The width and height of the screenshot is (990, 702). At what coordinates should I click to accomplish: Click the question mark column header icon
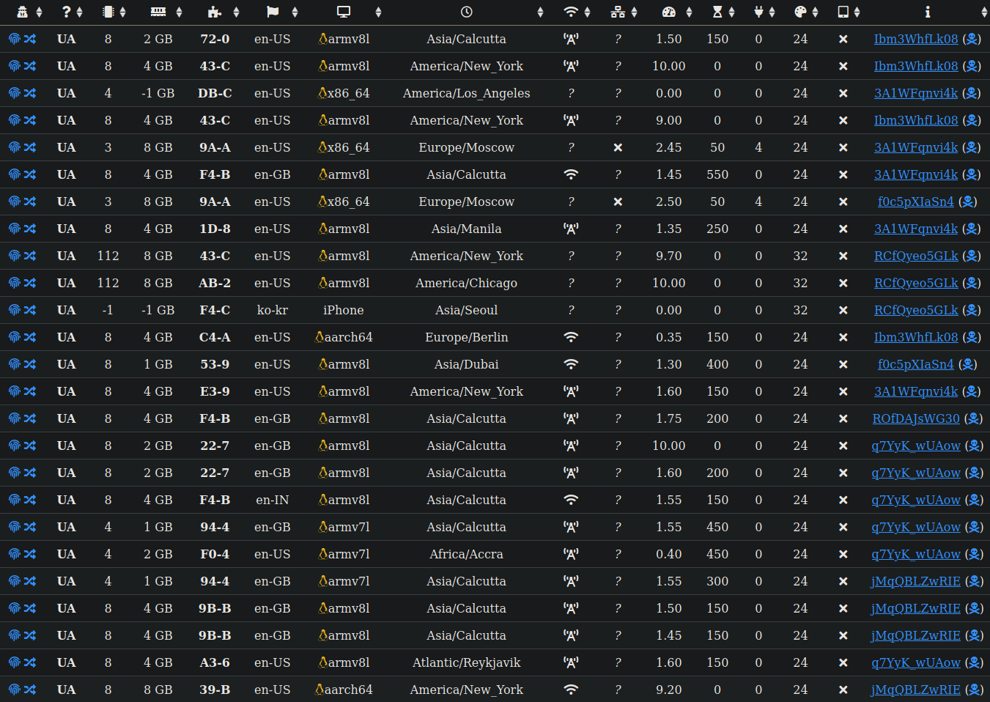pos(67,12)
